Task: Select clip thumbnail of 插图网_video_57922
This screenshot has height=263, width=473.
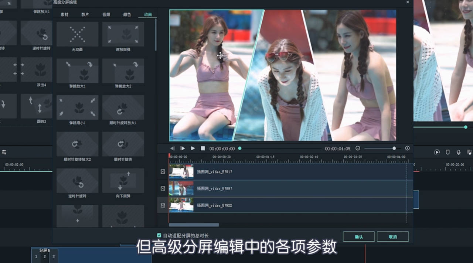Action: (181, 205)
